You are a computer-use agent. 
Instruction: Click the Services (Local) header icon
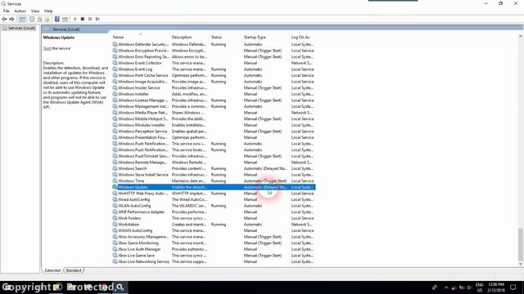(47, 29)
